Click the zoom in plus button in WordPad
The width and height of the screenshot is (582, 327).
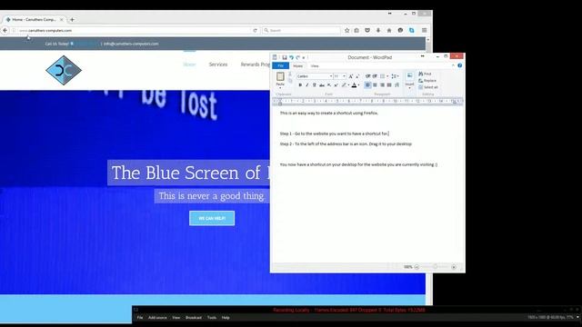coord(454,267)
